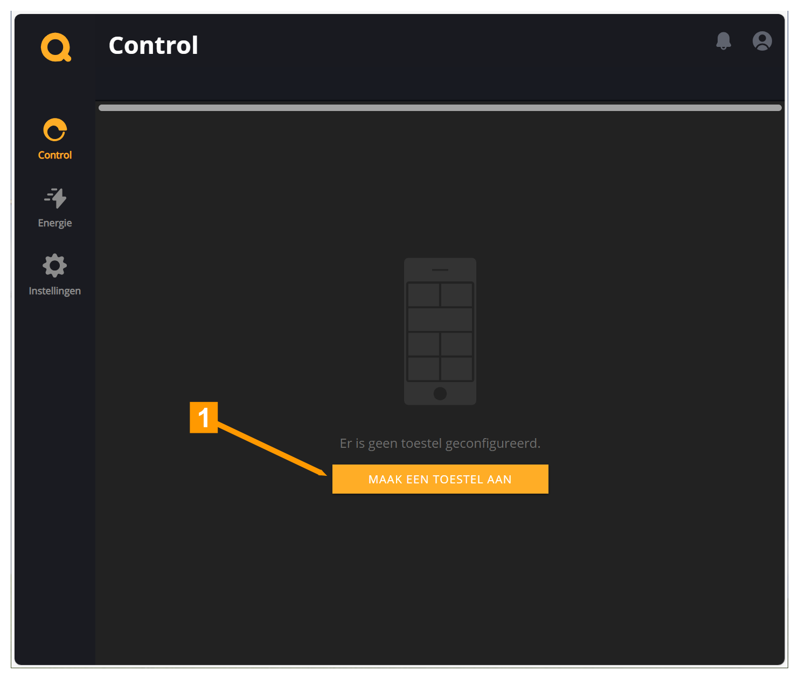Click the white Control page heading
799x679 pixels.
154,45
